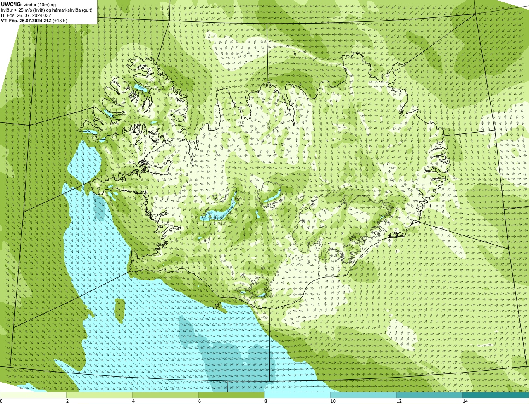Click the "4" tick label on the color scale
Image resolution: width=529 pixels, height=404 pixels.
(x=133, y=401)
